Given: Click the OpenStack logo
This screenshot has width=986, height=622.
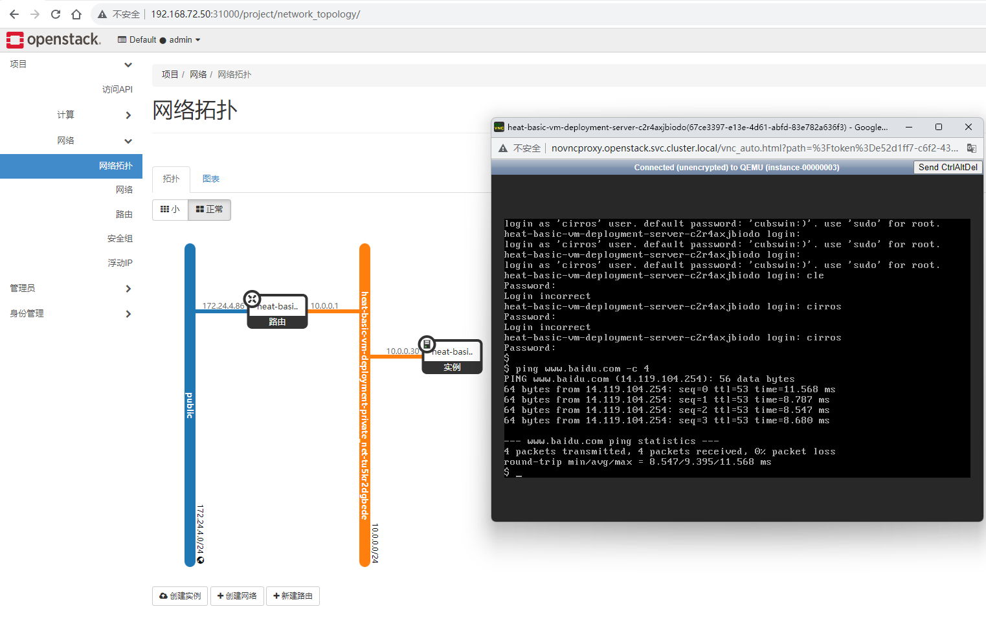Looking at the screenshot, I should (54, 39).
